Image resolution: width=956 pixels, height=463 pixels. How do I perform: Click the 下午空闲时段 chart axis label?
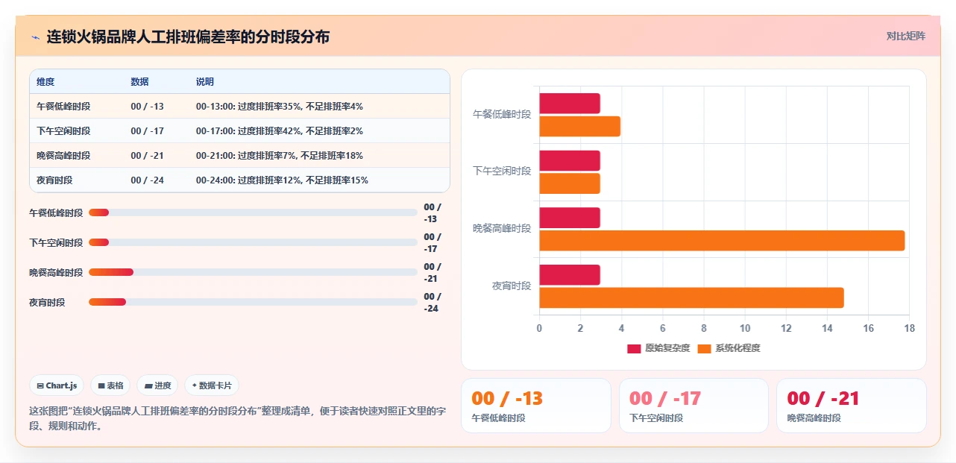pyautogui.click(x=502, y=171)
